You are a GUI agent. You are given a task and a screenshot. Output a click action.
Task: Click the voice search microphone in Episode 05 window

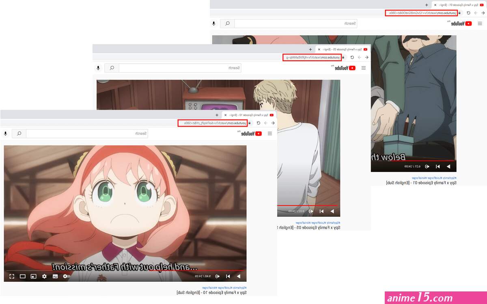[98, 68]
